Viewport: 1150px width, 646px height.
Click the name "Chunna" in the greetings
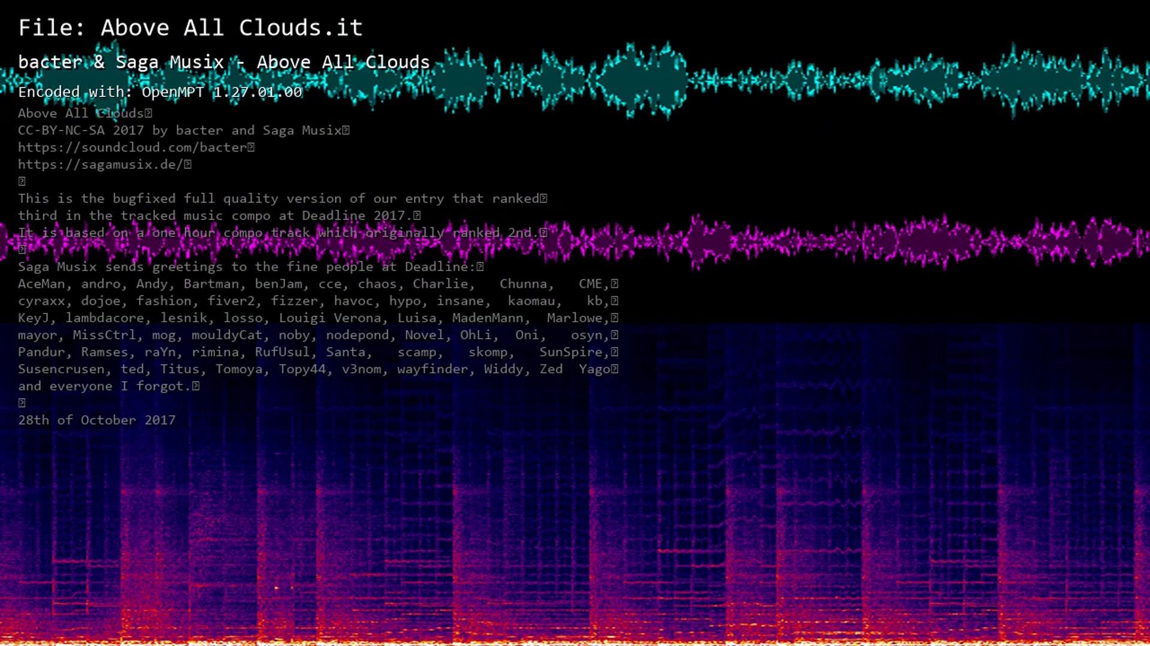click(523, 284)
